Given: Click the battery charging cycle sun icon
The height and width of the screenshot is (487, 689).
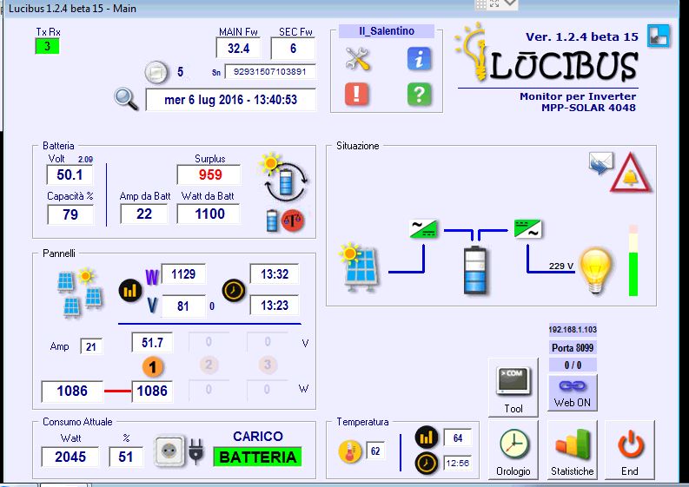Looking at the screenshot, I should coord(284,177).
